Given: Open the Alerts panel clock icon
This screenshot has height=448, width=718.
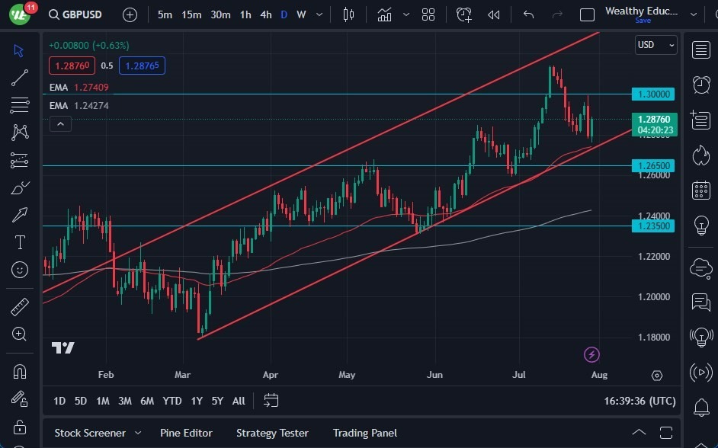Looking at the screenshot, I should coord(700,85).
